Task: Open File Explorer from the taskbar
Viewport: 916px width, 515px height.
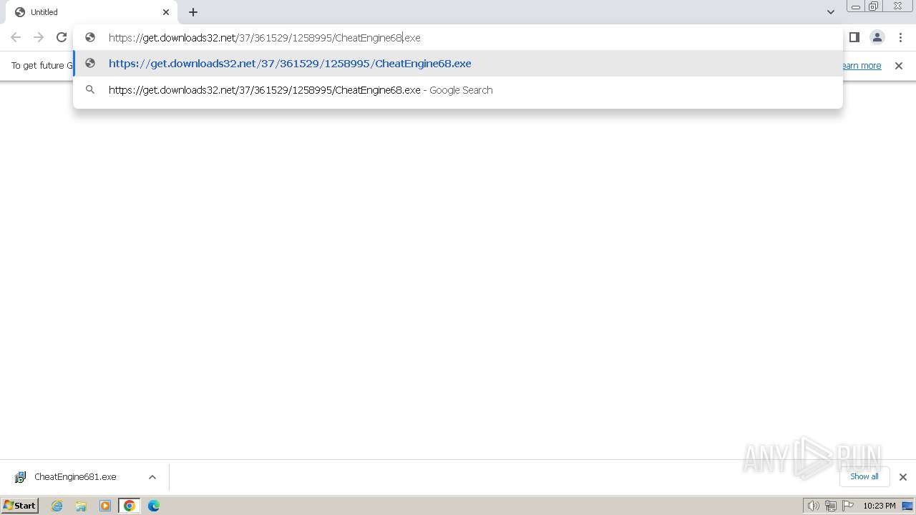Action: (81, 506)
